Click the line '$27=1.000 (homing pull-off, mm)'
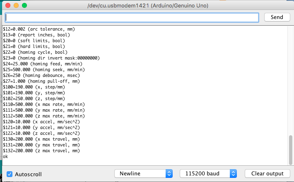294x182 pixels. coord(41,81)
